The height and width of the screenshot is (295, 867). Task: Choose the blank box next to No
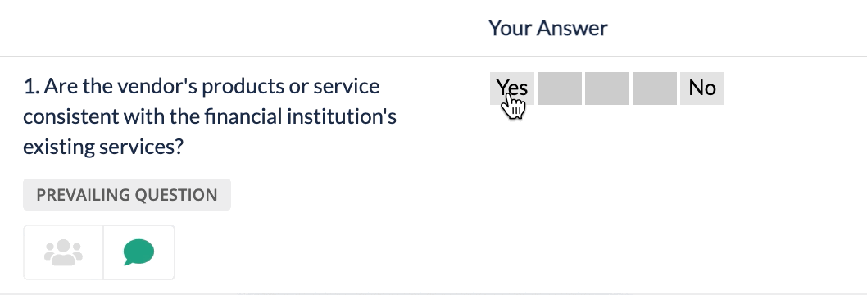tap(655, 88)
